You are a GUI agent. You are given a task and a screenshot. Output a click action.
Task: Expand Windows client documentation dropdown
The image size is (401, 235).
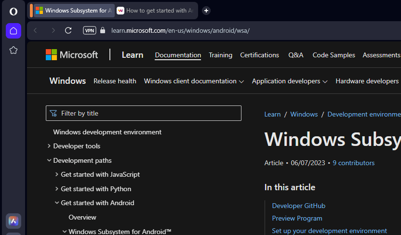(194, 81)
